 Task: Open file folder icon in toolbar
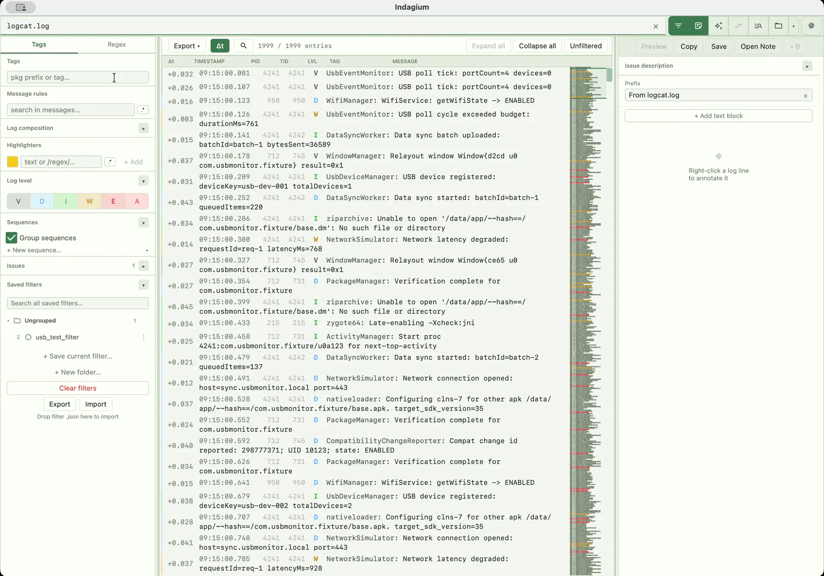click(778, 26)
